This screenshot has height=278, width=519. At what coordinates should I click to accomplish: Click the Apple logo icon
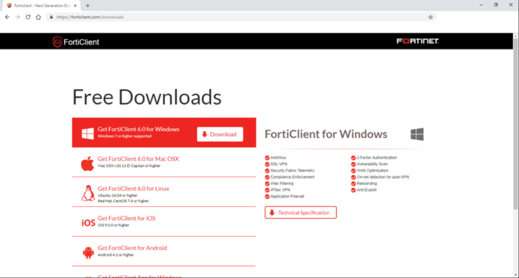(x=87, y=164)
